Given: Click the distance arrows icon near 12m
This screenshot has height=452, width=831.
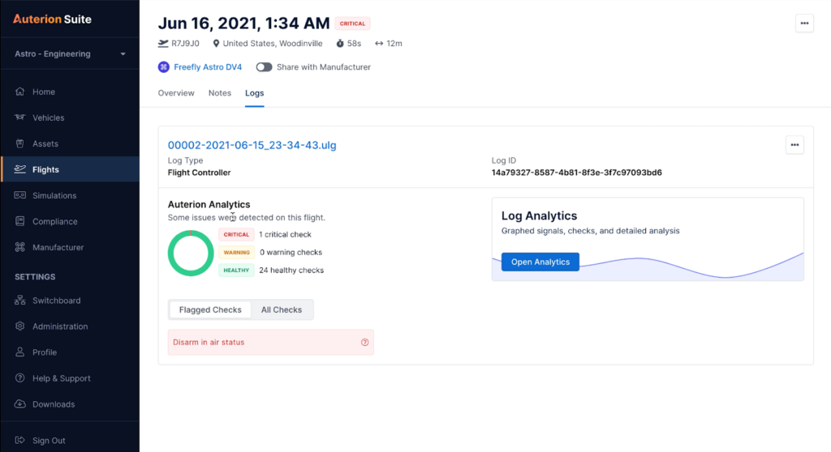Looking at the screenshot, I should pos(379,44).
